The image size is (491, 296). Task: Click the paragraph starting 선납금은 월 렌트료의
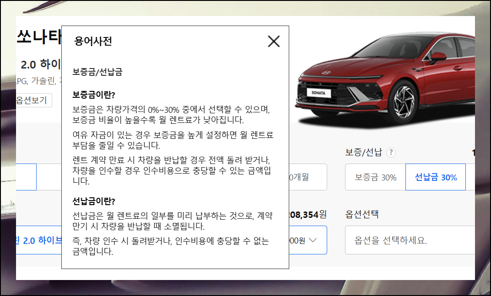click(173, 221)
